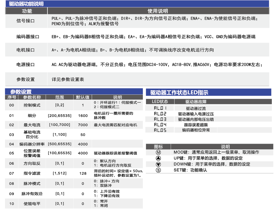This screenshot has width=279, height=209.
Task: Click the UP键 description text
Action: coord(208,158)
